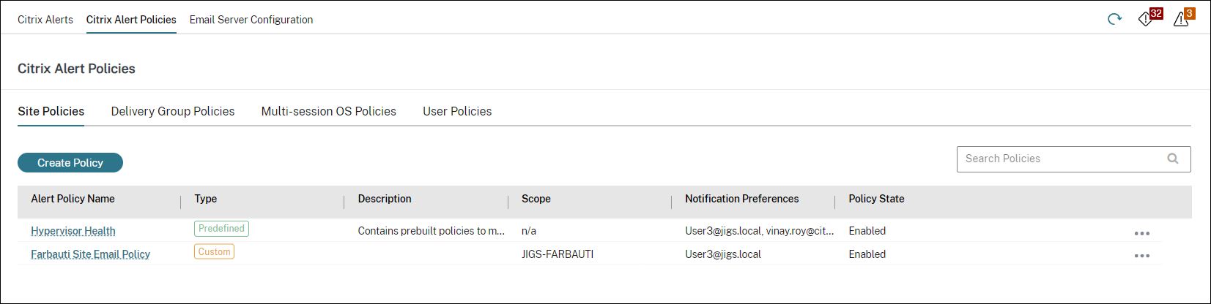Click into the Search Policies field

click(x=1062, y=159)
